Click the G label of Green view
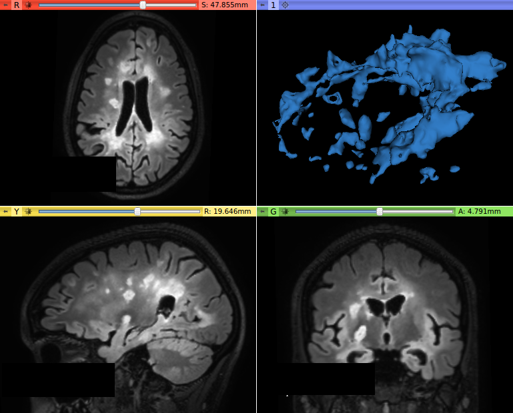This screenshot has width=513, height=413. click(274, 211)
